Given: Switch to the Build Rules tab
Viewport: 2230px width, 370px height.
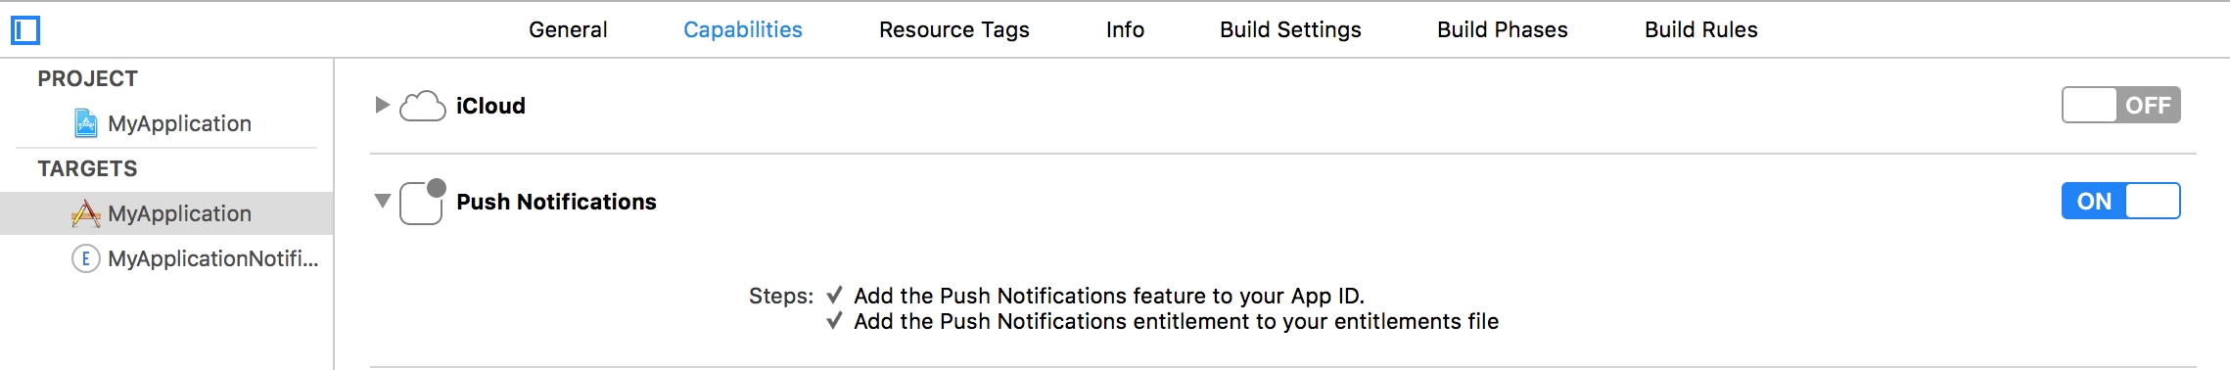Looking at the screenshot, I should pos(1701,29).
